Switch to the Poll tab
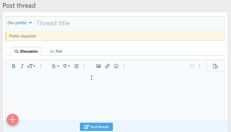 (56, 51)
